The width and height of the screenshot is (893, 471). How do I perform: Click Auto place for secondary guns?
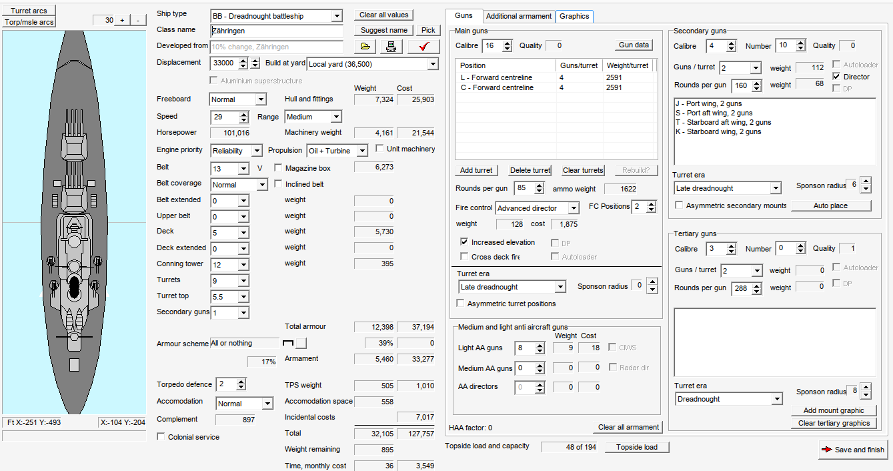(831, 205)
